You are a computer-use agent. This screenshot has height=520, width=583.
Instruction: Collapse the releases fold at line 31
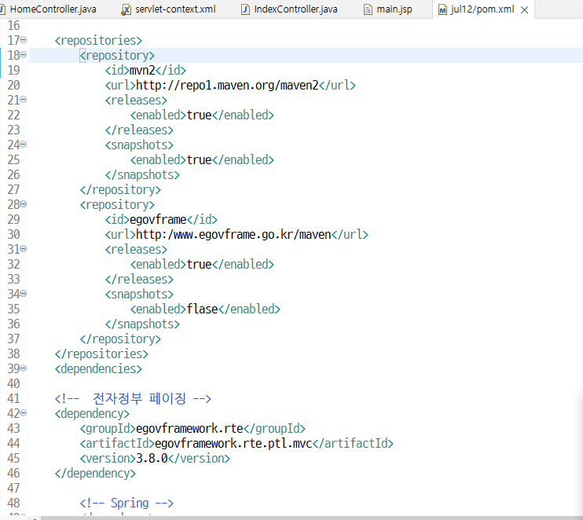coord(24,249)
